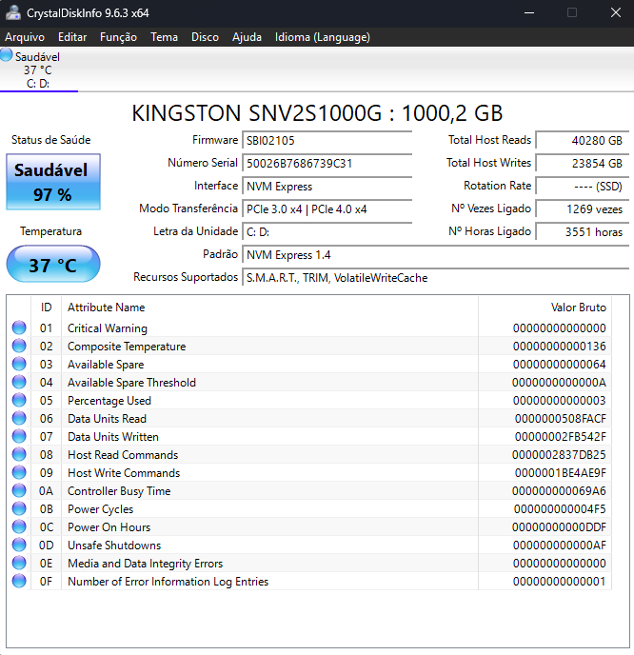Screen dimensions: 634x655
Task: Click power-on count value 1269 vezes
Action: tap(583, 209)
